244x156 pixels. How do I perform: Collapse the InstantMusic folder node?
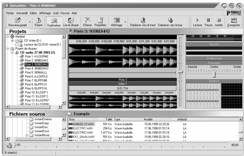27,135
